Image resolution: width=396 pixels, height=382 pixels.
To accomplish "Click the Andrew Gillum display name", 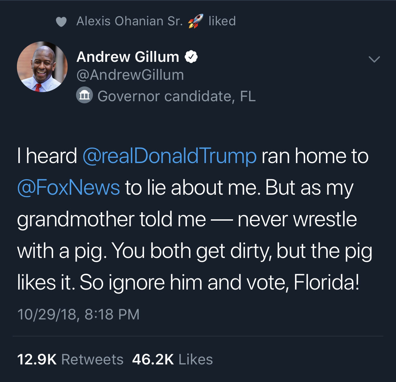I will [128, 57].
